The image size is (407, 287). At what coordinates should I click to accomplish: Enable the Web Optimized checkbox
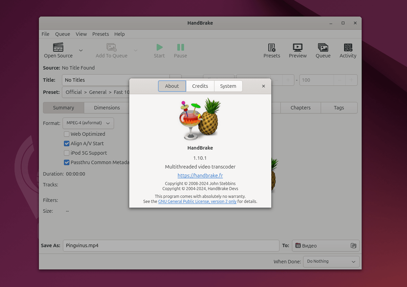67,134
